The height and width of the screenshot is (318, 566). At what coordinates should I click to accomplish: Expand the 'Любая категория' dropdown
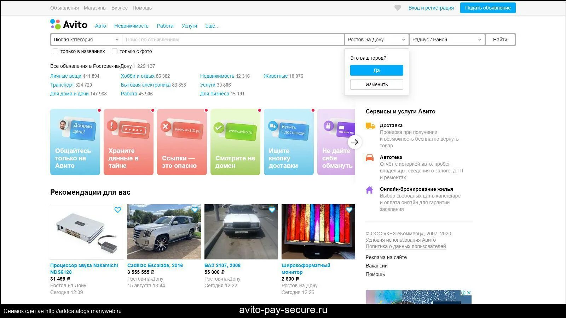pos(86,40)
